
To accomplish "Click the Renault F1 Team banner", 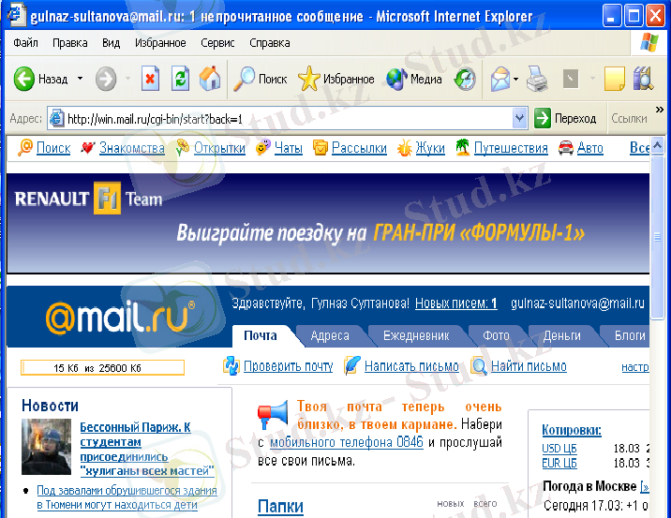I will 328,223.
